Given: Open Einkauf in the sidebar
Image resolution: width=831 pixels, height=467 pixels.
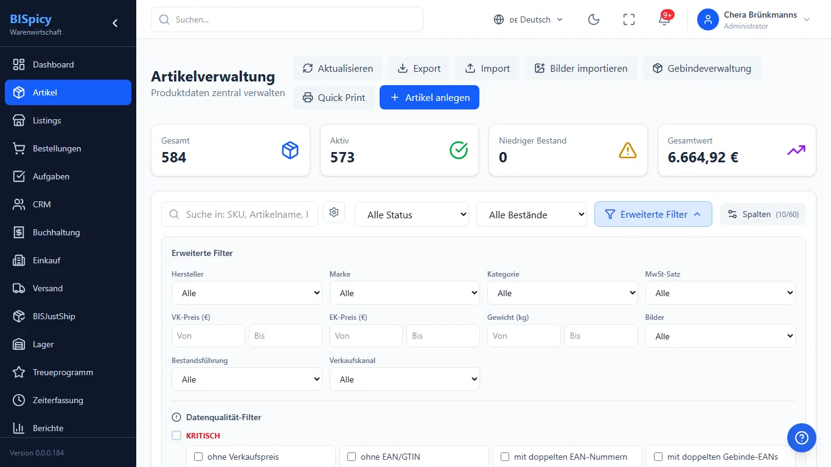Looking at the screenshot, I should click(68, 260).
